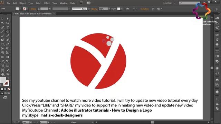This screenshot has width=221, height=124.
Task: Enable Draw Normal mode
Action: click(2, 93)
